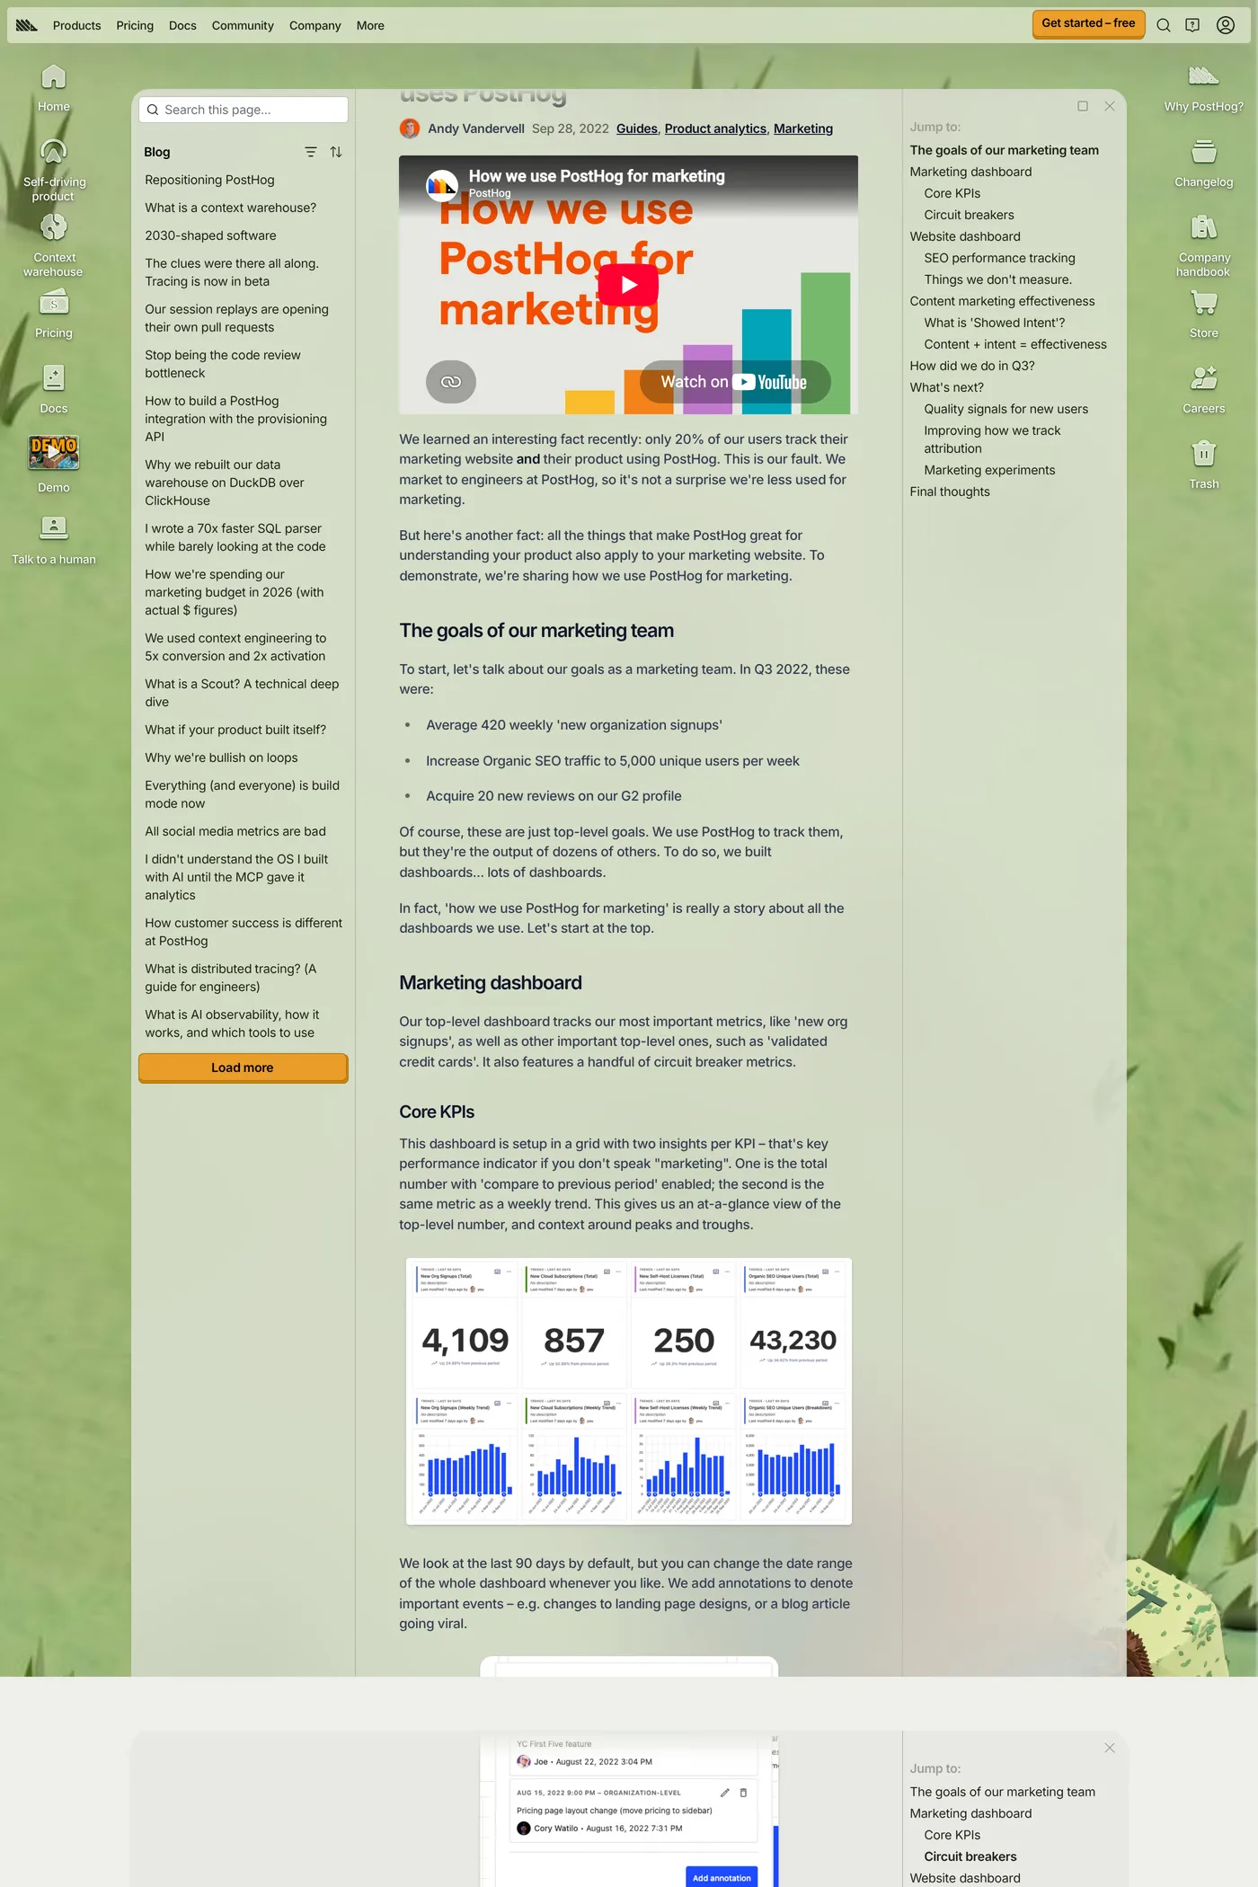Open the Talk to a human icon
The image size is (1258, 1887).
pos(54,540)
